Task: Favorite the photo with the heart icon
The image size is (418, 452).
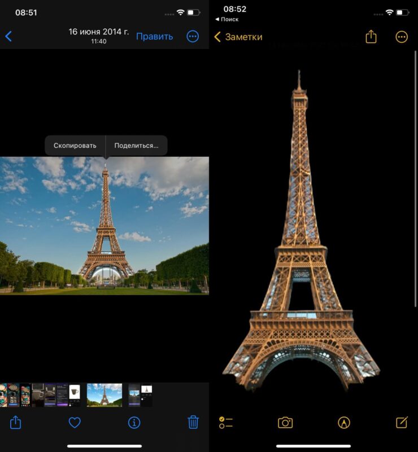Action: coord(75,422)
